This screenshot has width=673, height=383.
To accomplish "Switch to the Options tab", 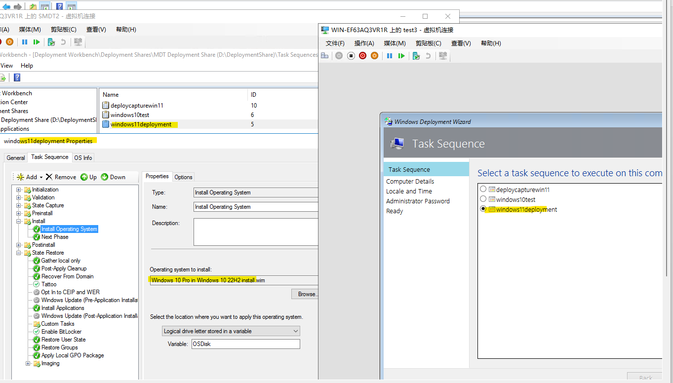I will (x=183, y=177).
